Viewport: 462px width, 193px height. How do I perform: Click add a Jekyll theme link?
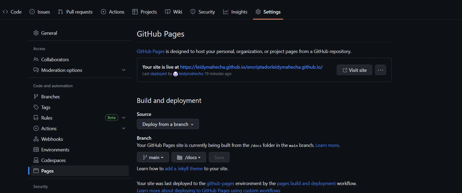point(184,169)
